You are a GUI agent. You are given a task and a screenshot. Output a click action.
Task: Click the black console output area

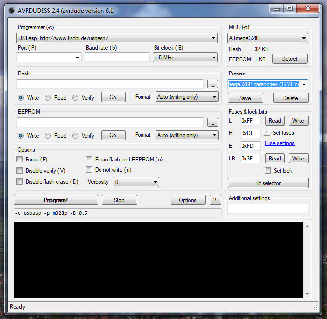tap(158, 260)
